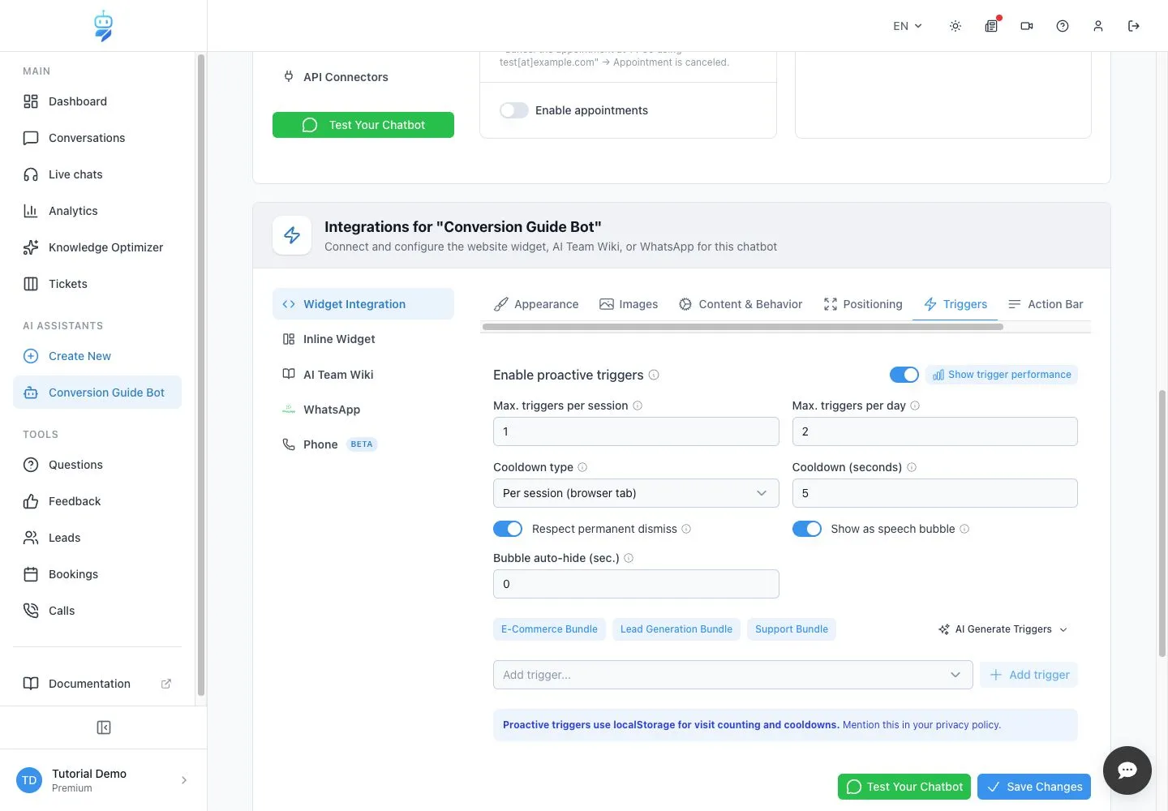Click bottom Test Your Chatbot button
The width and height of the screenshot is (1168, 811).
(x=904, y=787)
